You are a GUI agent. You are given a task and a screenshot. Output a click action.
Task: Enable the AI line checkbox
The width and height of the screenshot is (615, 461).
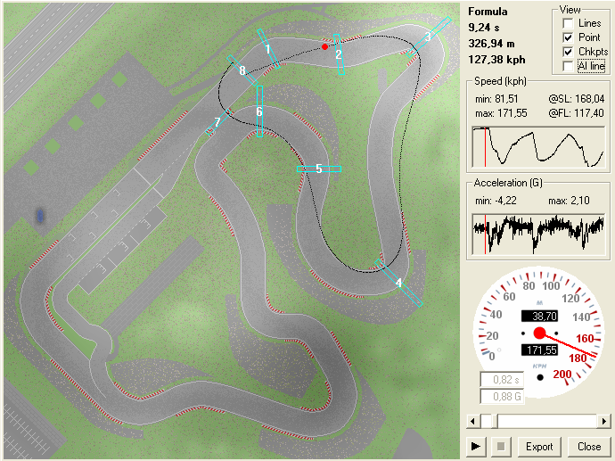coord(568,66)
